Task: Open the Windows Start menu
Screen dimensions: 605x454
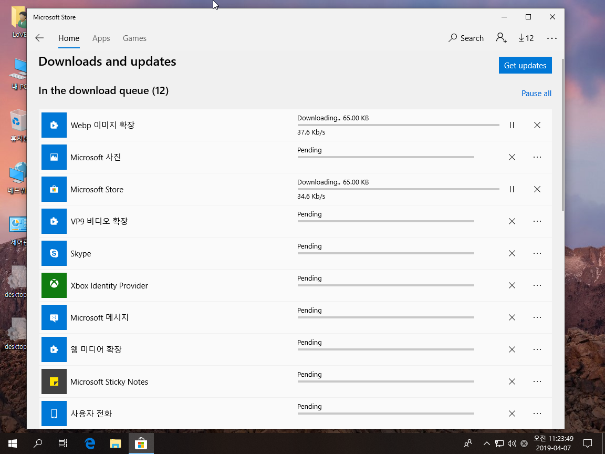Action: tap(13, 443)
